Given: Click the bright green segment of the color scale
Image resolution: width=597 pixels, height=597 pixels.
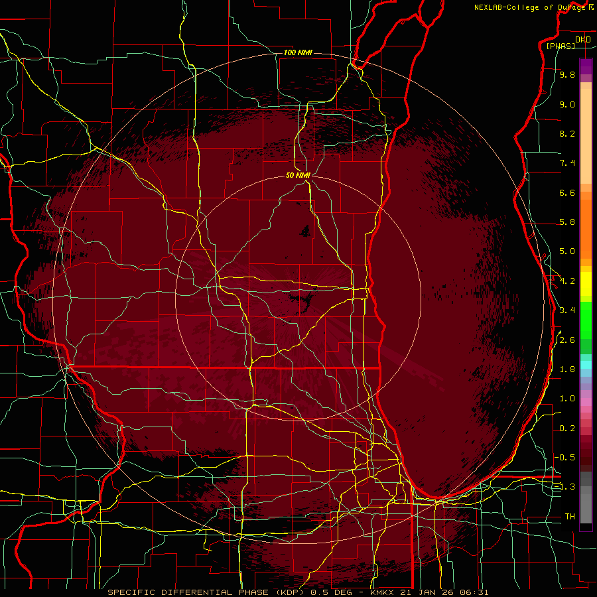Looking at the screenshot, I should pyautogui.click(x=586, y=319).
